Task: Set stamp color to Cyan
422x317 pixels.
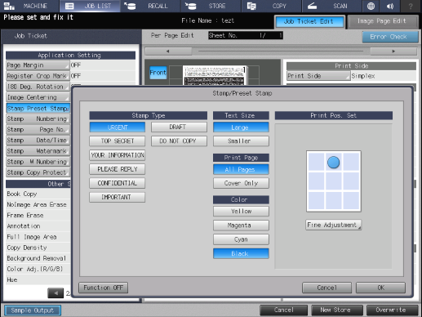Action: [241, 239]
